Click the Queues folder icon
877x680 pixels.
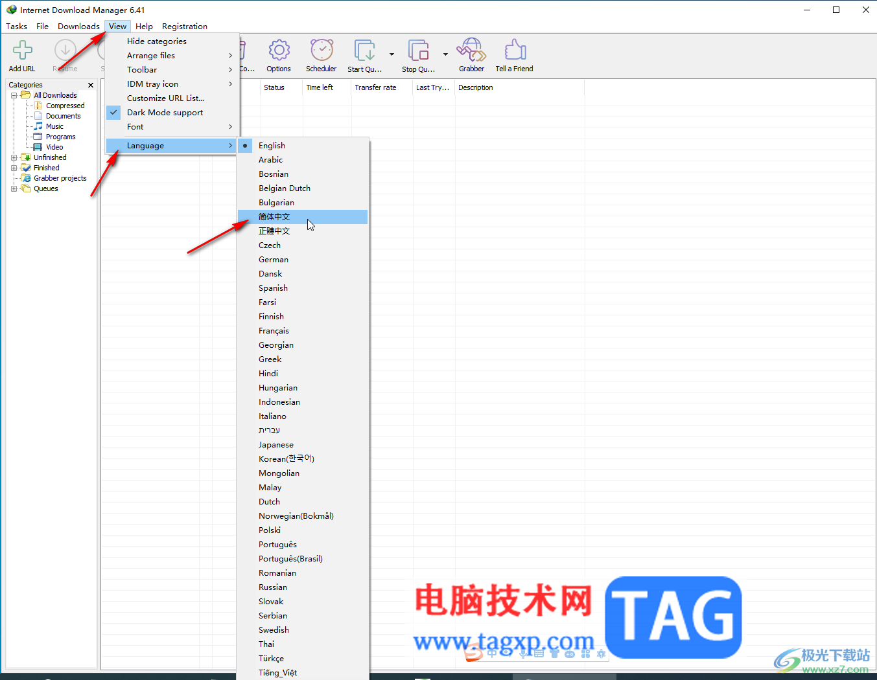coord(26,188)
